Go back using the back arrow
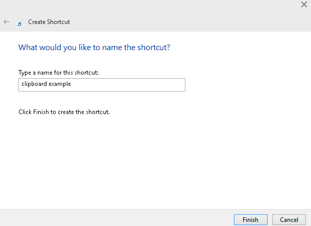Screen dimensions: 311x226 7,22
